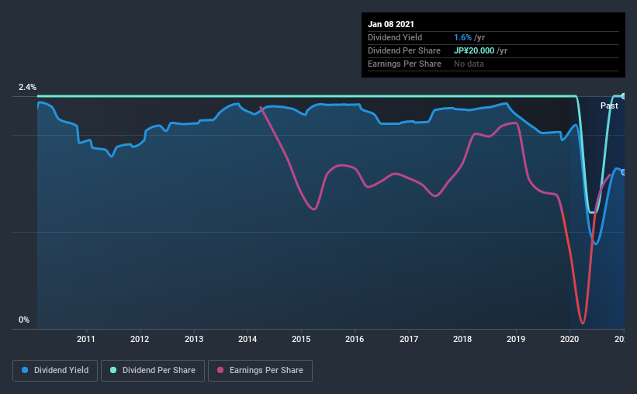
Task: Click the 1.6% dividend yield value
Action: 462,37
